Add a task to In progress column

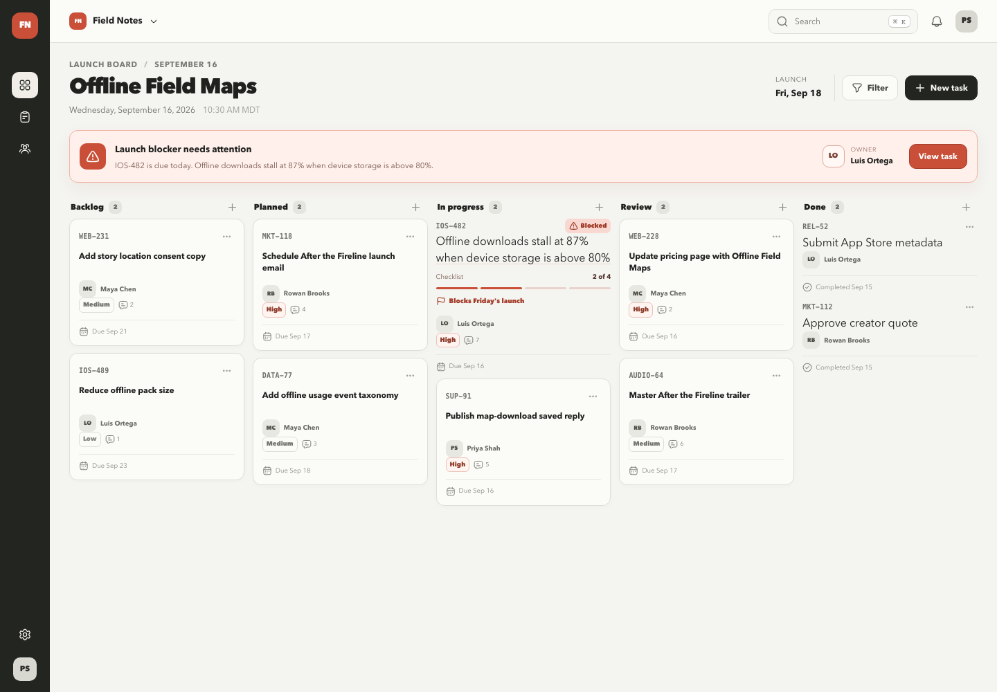600,207
